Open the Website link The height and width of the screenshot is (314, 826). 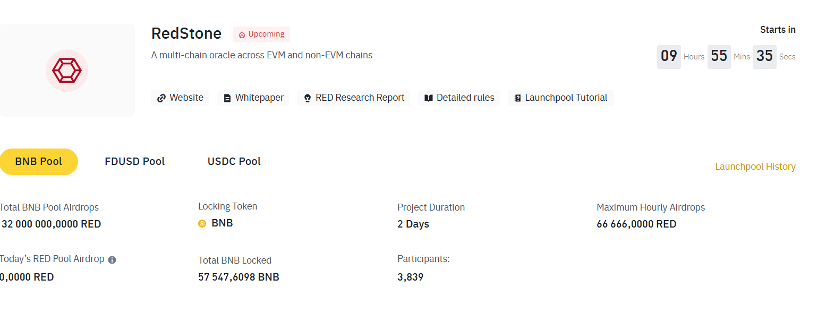[x=180, y=98]
